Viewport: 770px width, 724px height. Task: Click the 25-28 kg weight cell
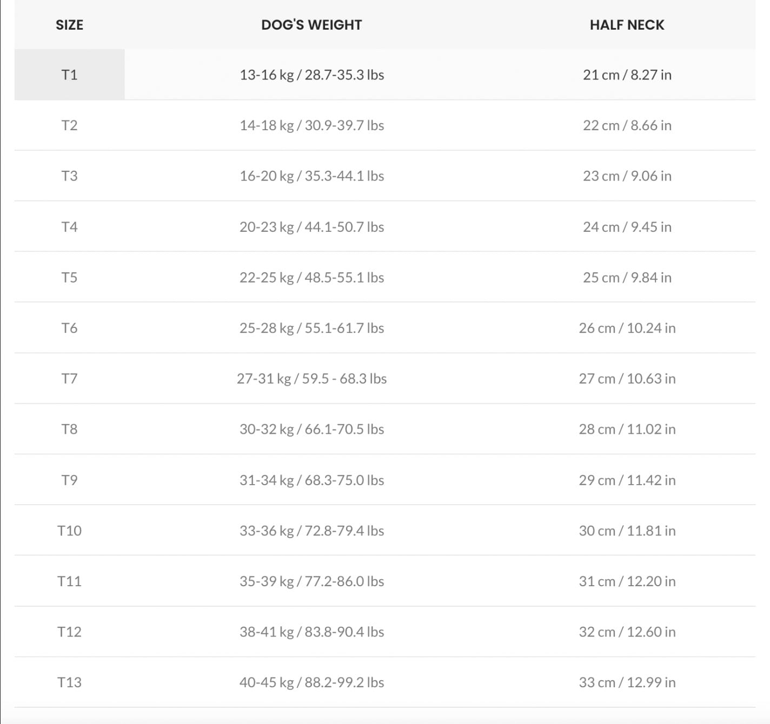coord(311,328)
